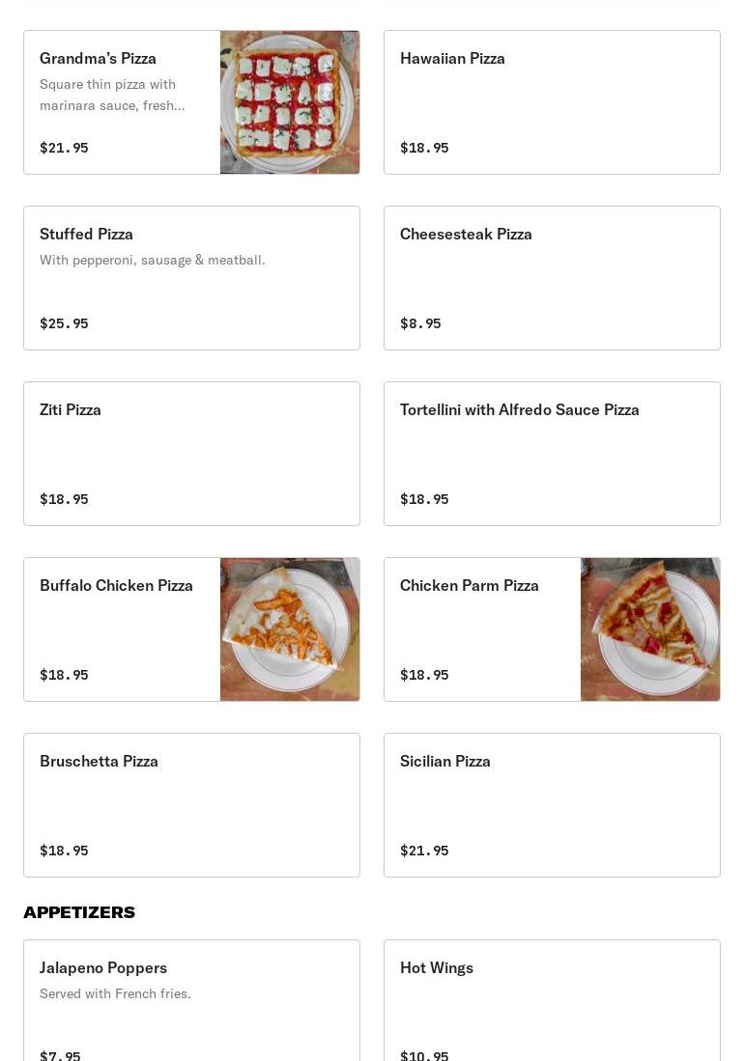Viewport: 744px width, 1061px height.
Task: Choose the Bruschetta Pizza card
Action: point(191,805)
